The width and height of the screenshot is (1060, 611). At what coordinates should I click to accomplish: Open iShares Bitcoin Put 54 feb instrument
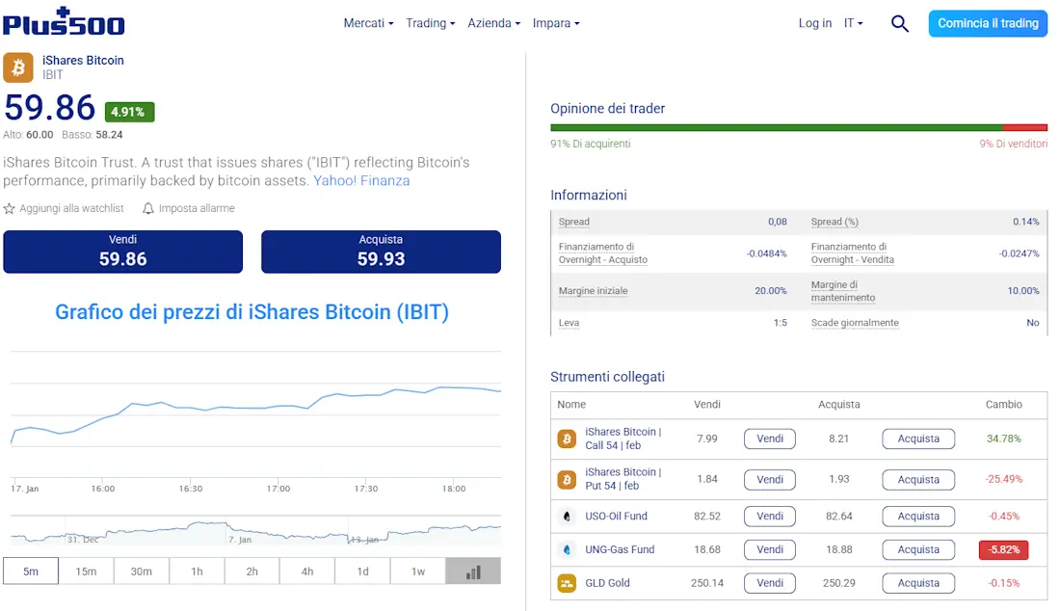click(x=623, y=479)
